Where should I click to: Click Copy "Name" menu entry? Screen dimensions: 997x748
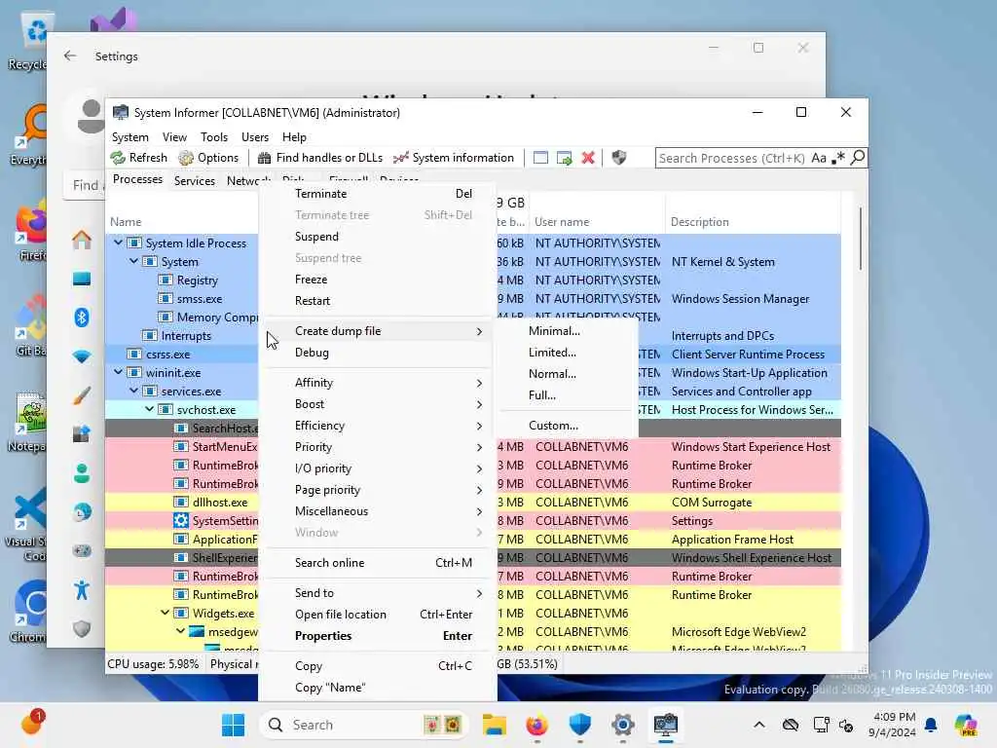(378, 688)
